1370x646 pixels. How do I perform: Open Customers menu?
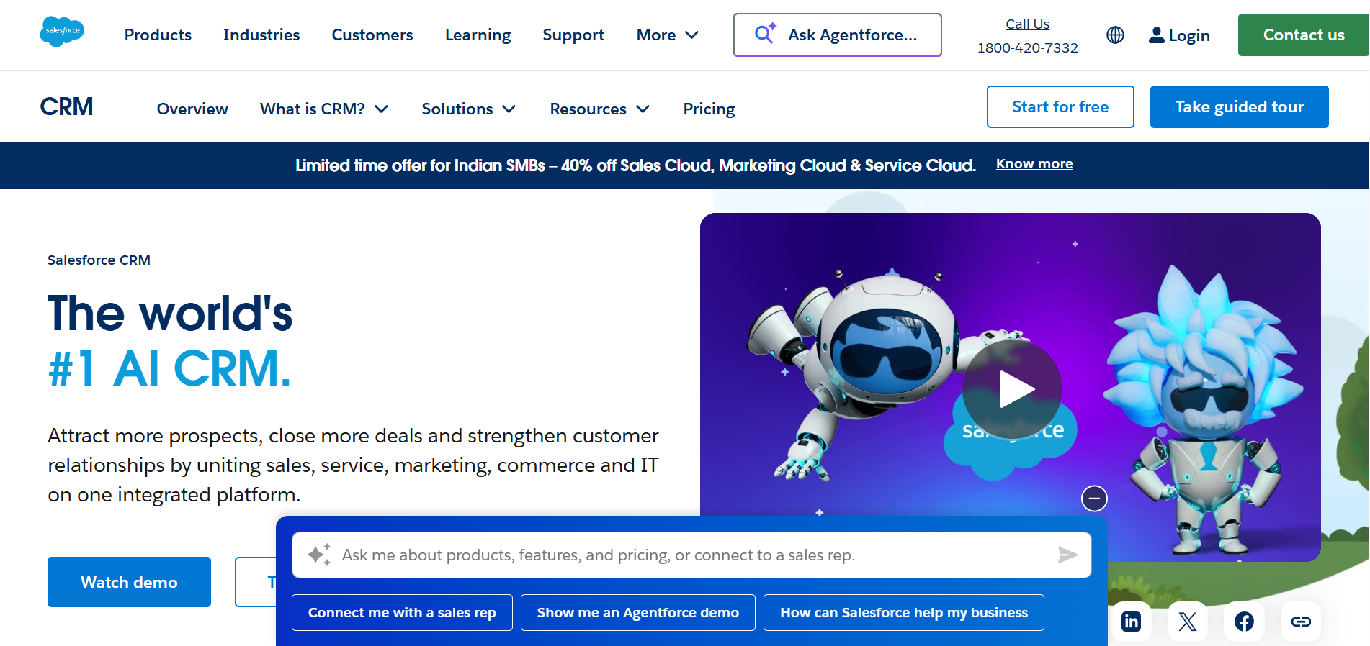372,35
